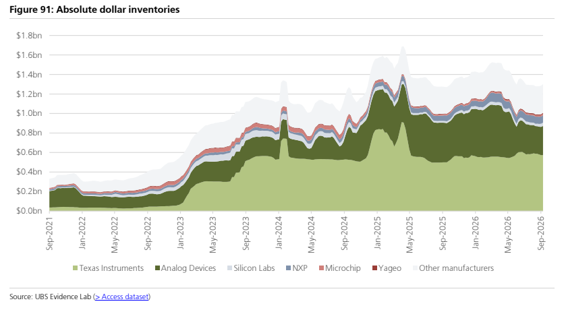The width and height of the screenshot is (564, 310).
Task: Click the $1.0bn y-axis label
Action: pos(29,113)
